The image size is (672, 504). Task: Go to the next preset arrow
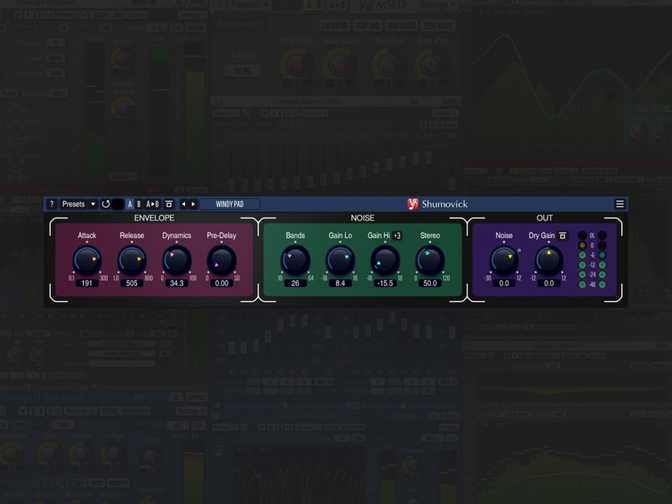193,204
